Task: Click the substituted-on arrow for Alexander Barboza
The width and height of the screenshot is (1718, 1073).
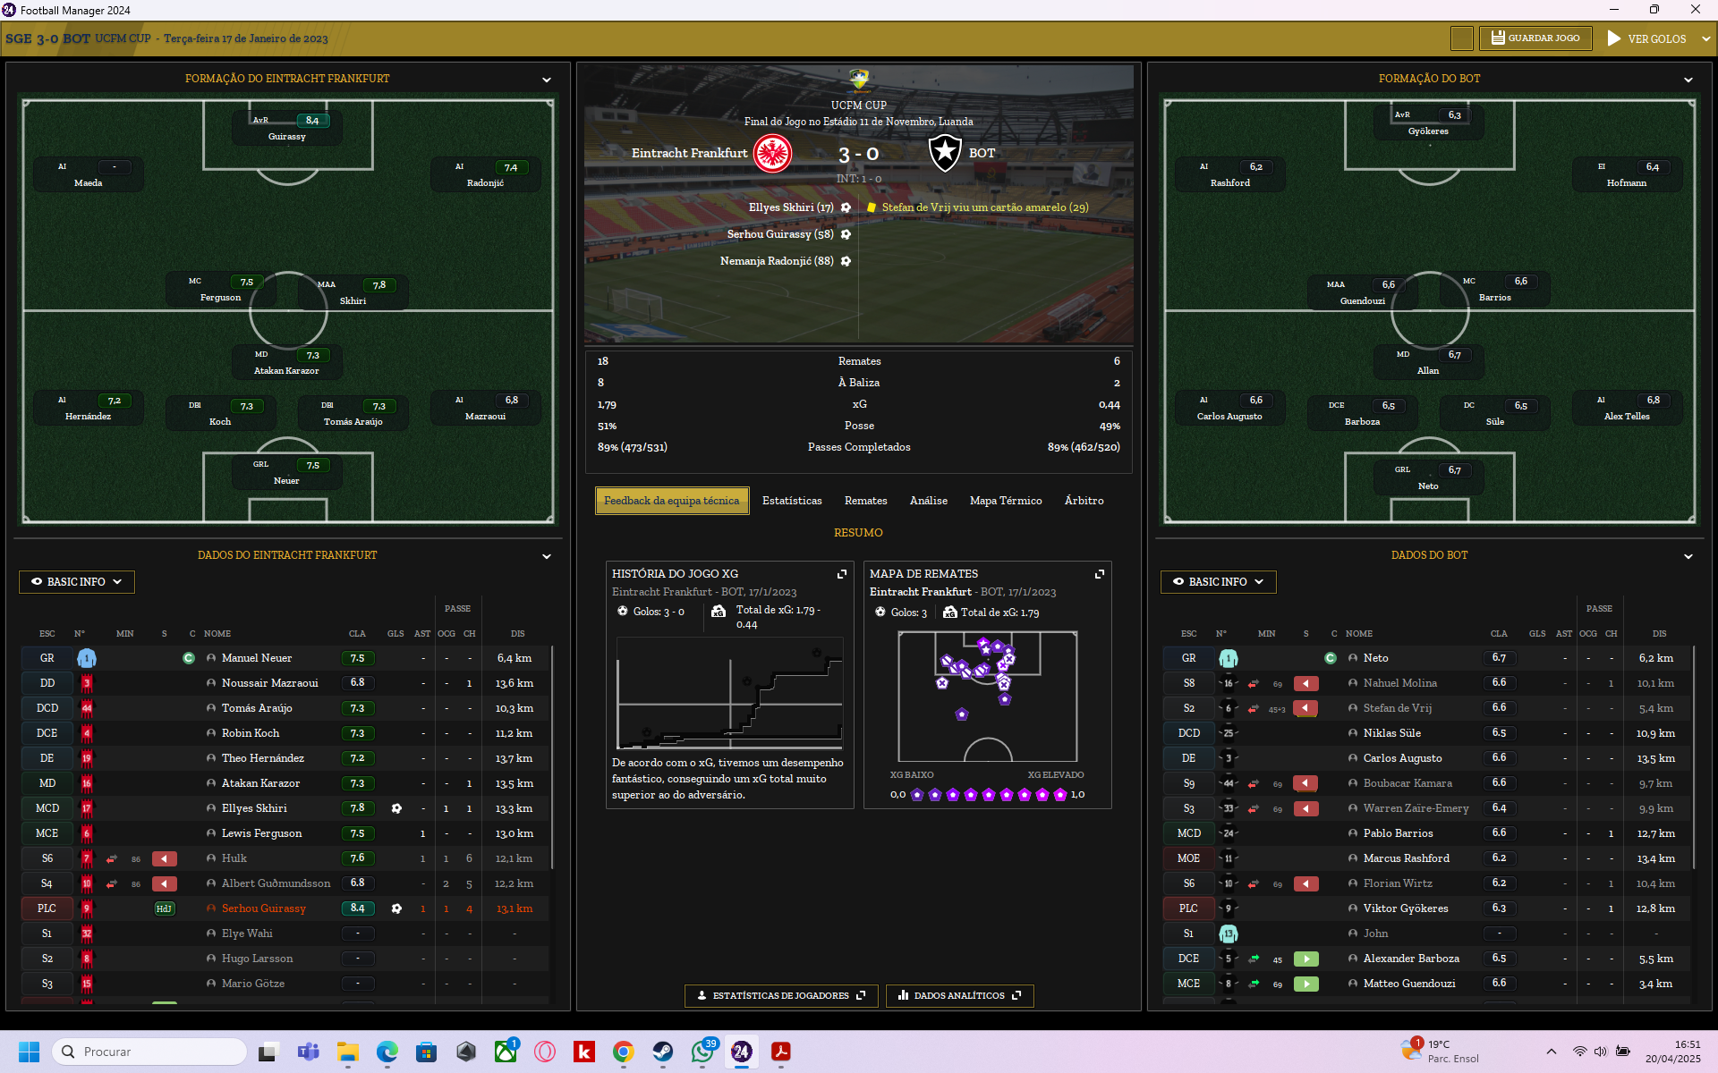Action: coord(1306,959)
